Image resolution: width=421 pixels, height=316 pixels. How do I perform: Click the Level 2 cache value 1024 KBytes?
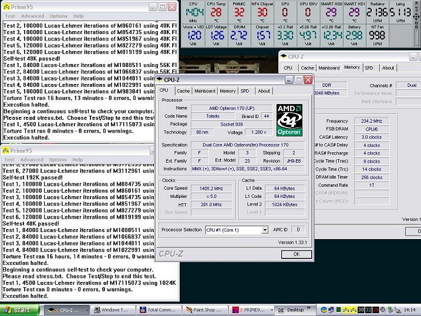coord(285,204)
